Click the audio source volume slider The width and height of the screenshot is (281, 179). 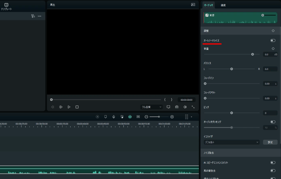coord(263,15)
